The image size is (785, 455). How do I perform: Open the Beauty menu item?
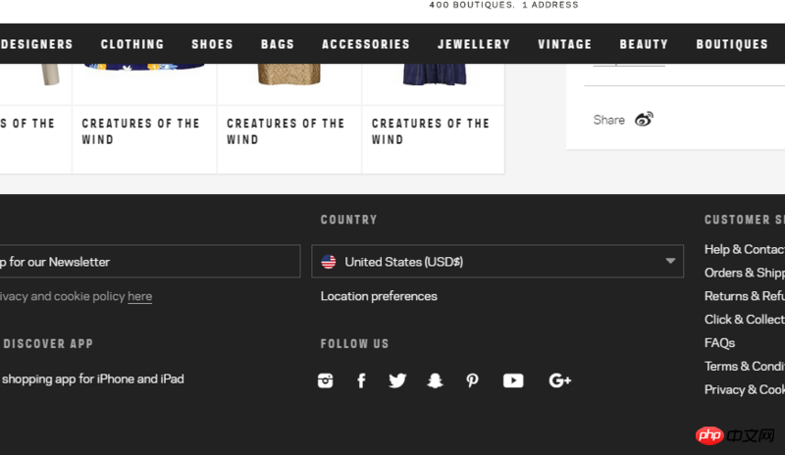[x=644, y=44]
